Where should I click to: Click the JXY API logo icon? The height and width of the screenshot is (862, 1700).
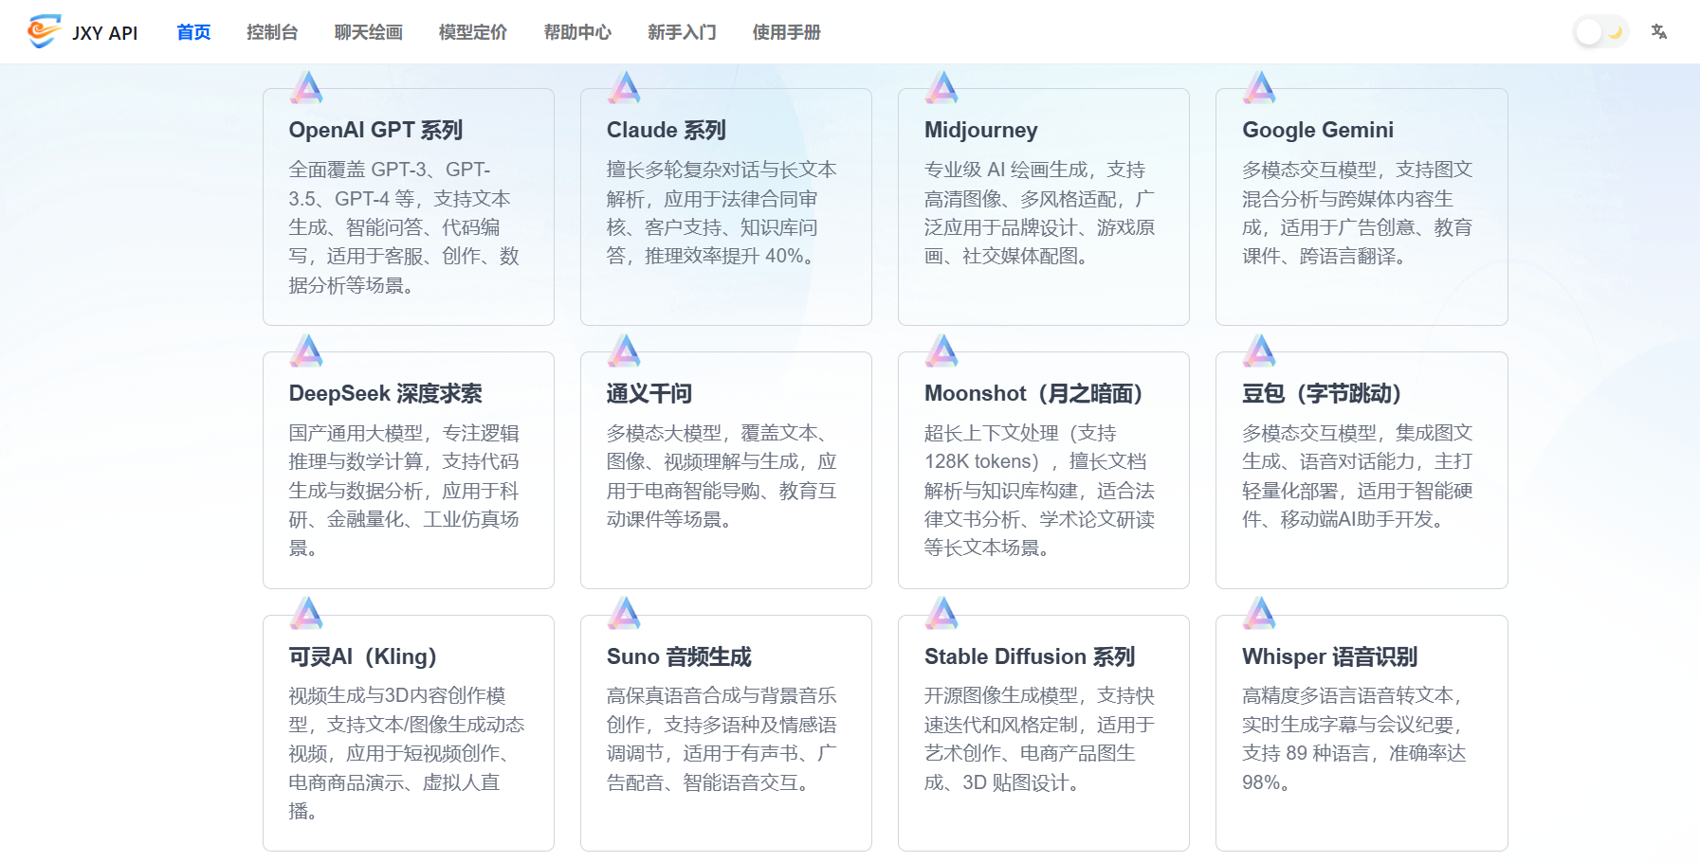[x=45, y=31]
